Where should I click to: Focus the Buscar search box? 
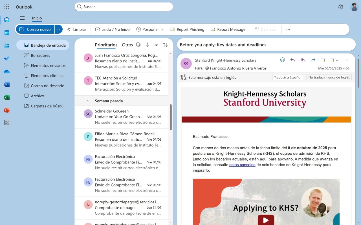(x=124, y=7)
